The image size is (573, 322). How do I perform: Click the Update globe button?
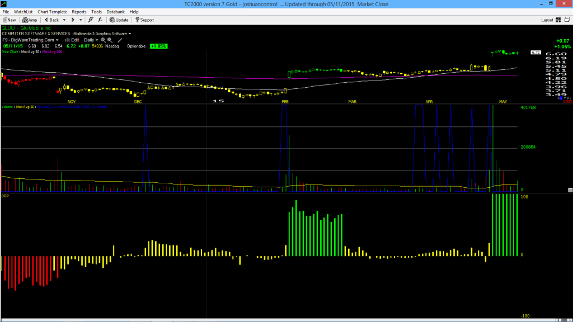tap(119, 20)
